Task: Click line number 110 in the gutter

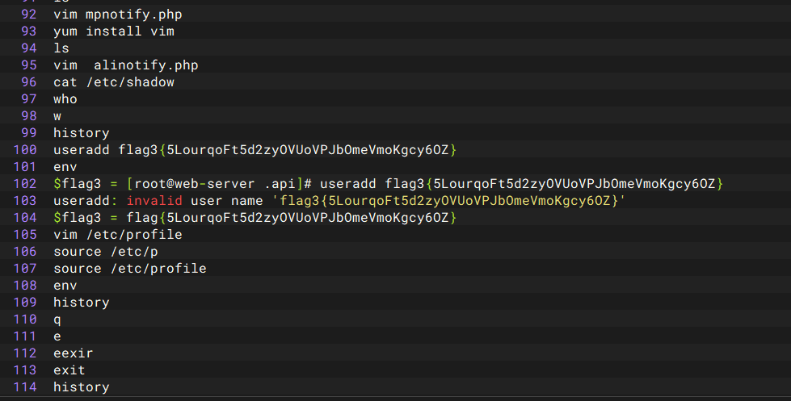Action: pyautogui.click(x=25, y=320)
